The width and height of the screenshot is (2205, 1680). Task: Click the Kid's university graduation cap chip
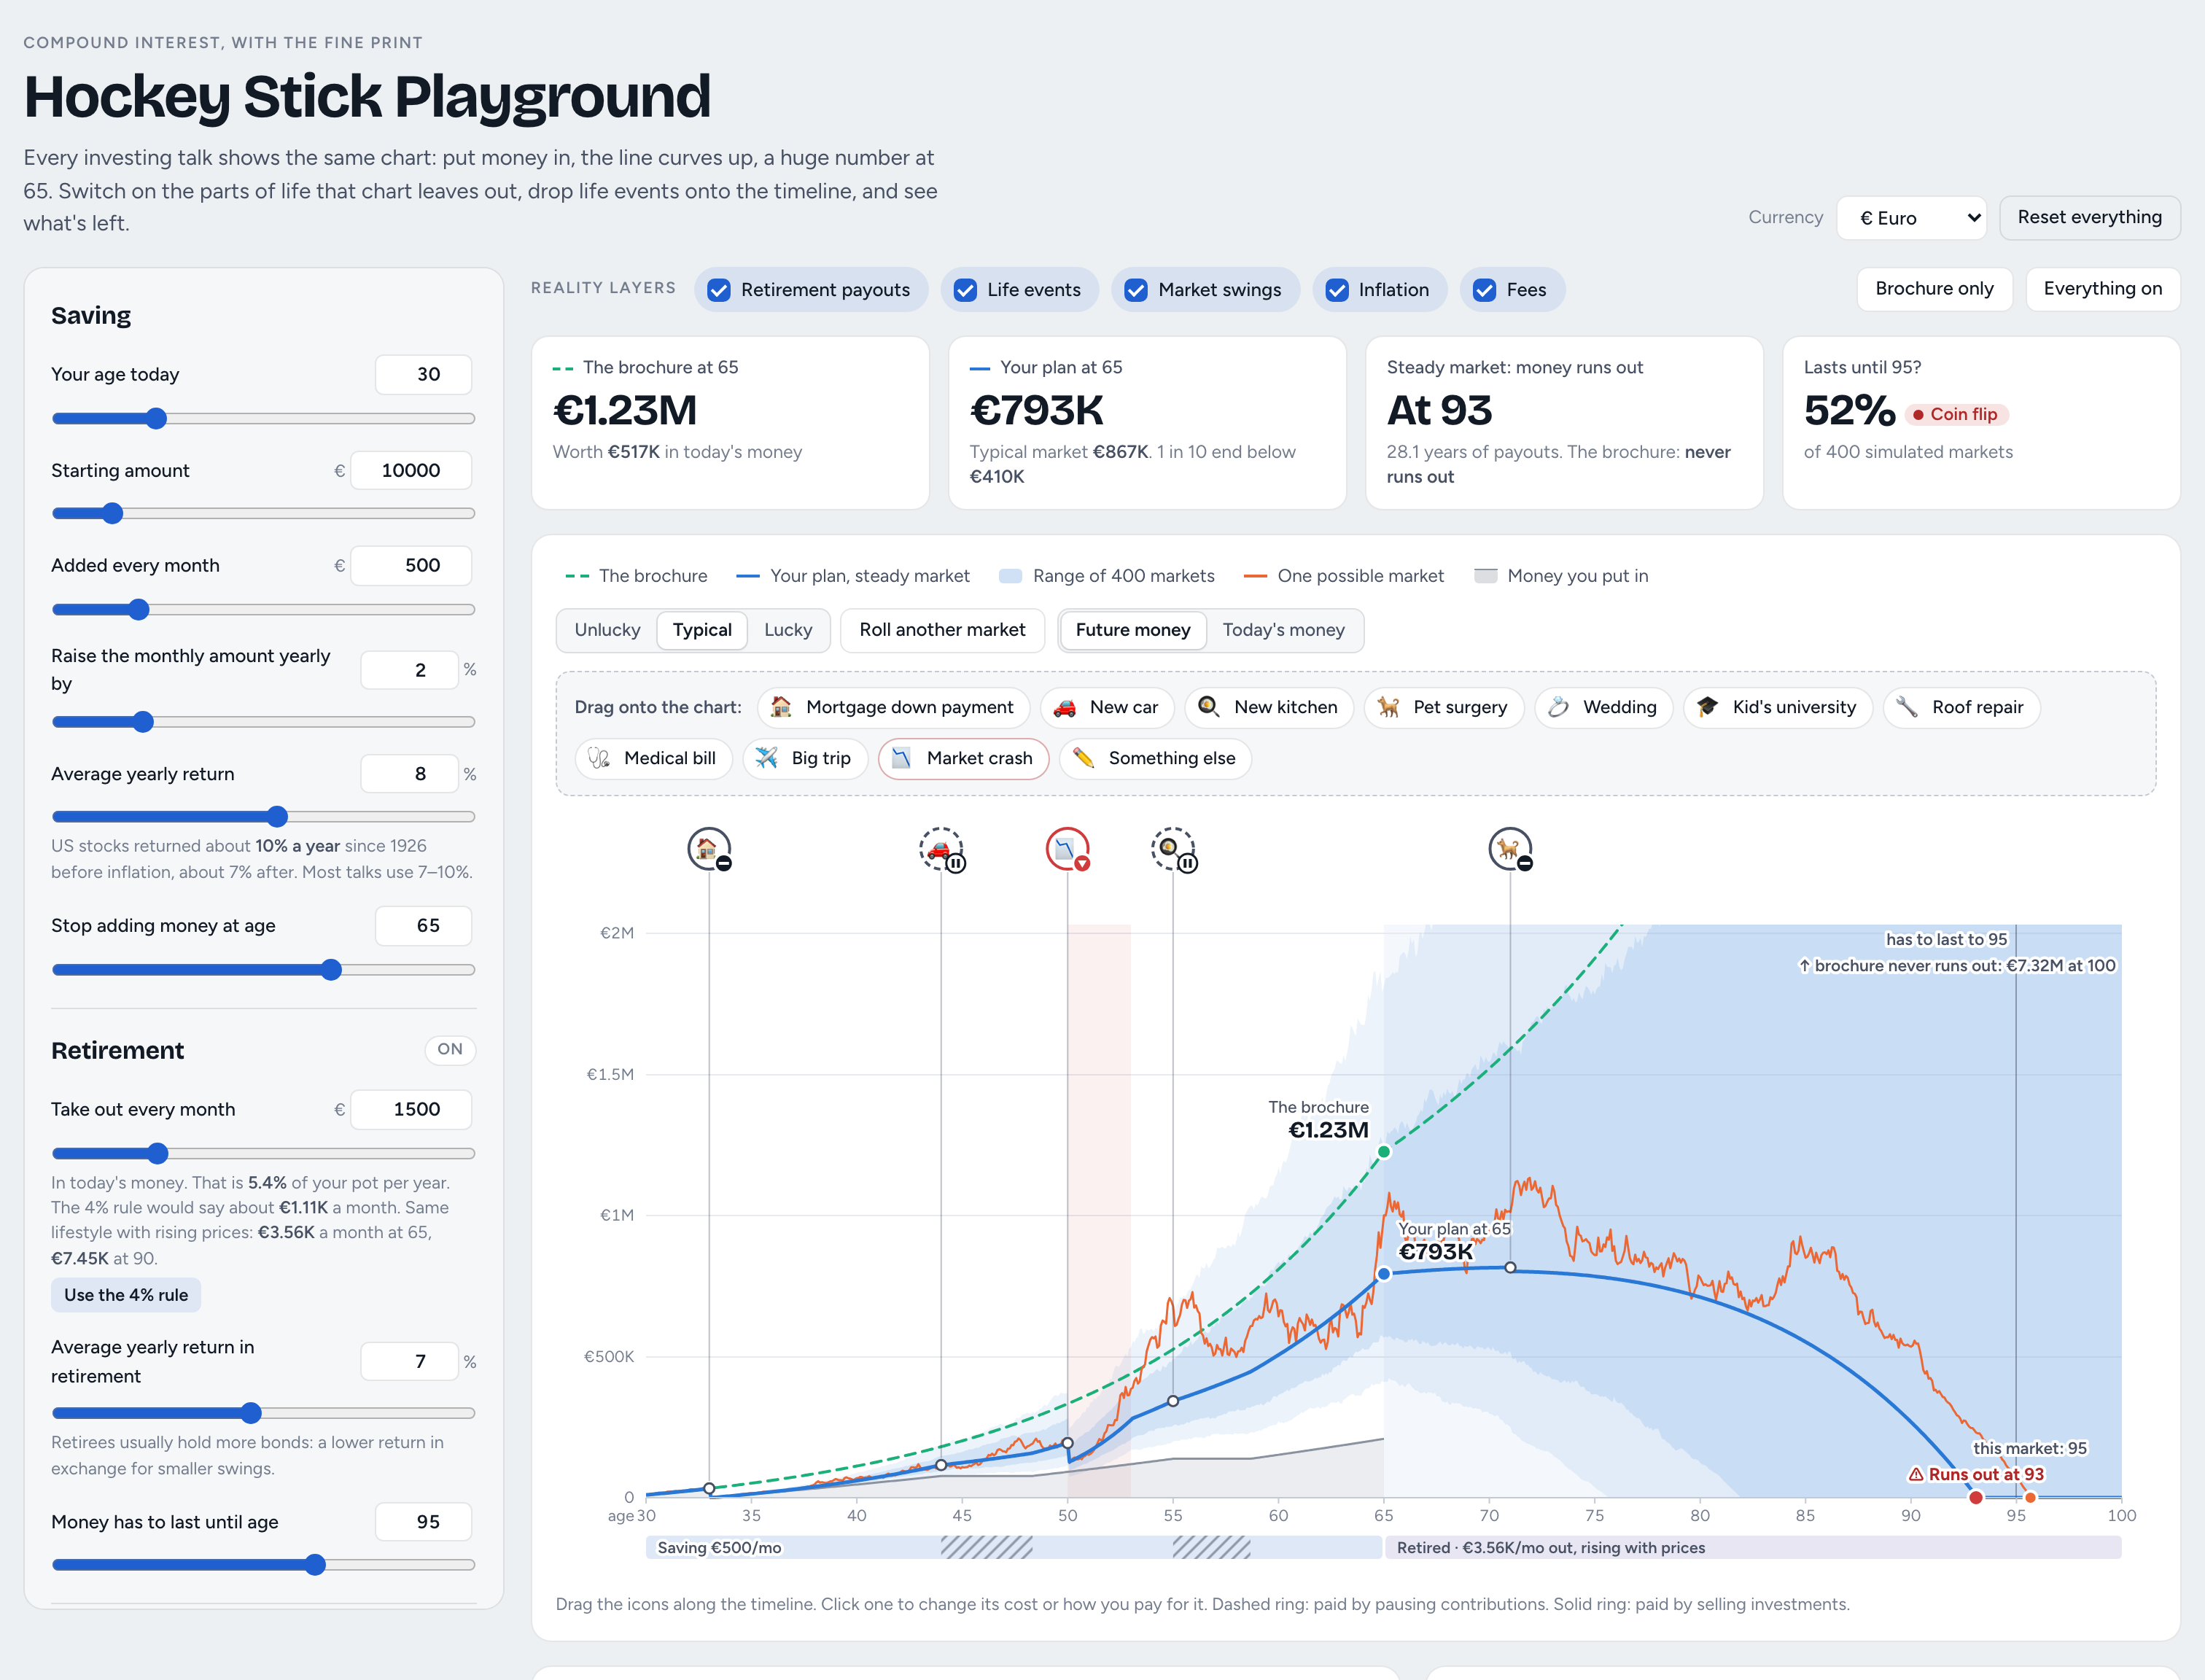tap(1777, 708)
